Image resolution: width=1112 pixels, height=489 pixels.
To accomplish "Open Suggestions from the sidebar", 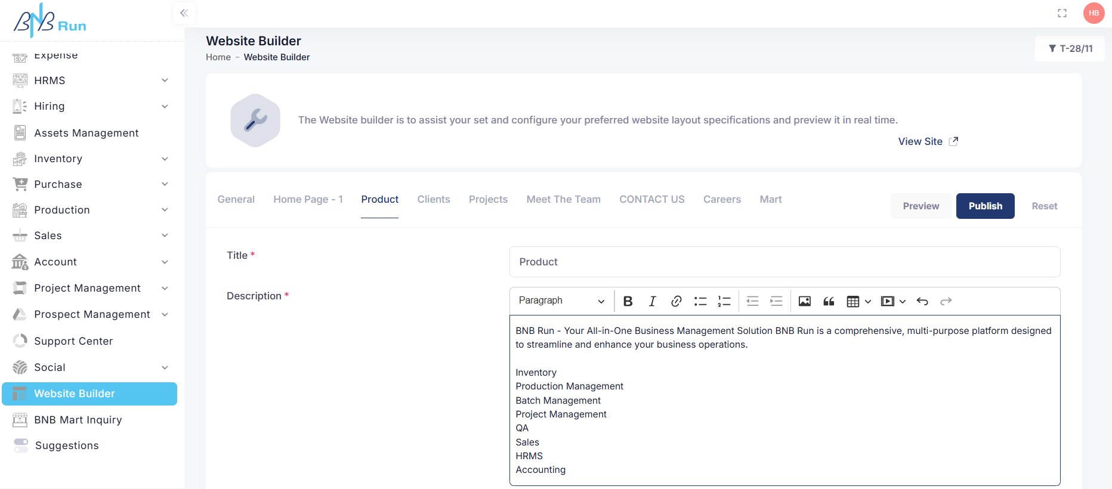I will [66, 445].
